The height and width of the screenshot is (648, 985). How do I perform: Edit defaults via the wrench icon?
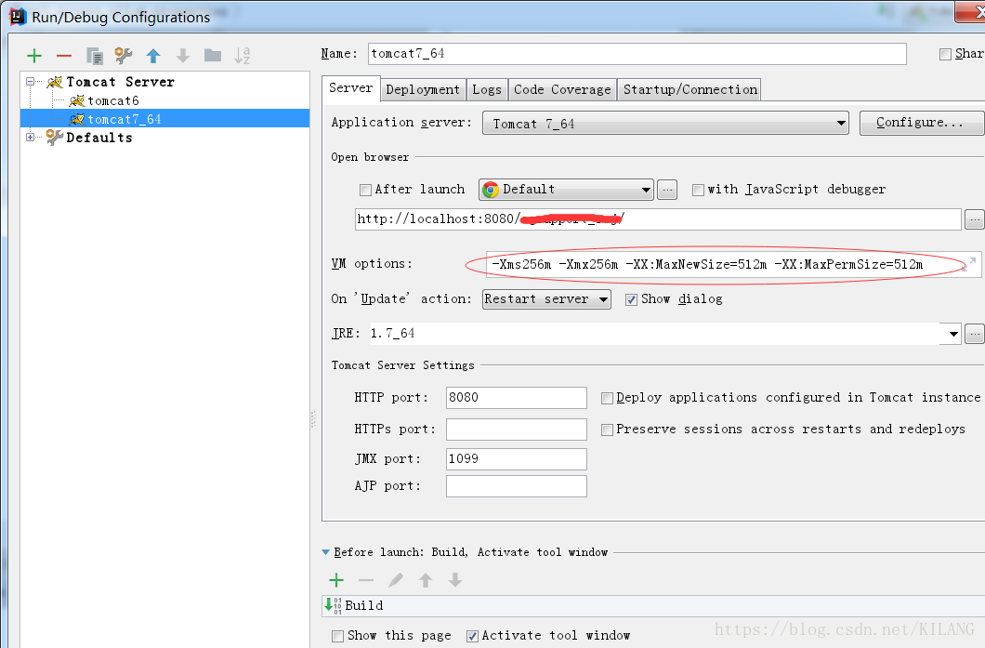click(x=124, y=56)
